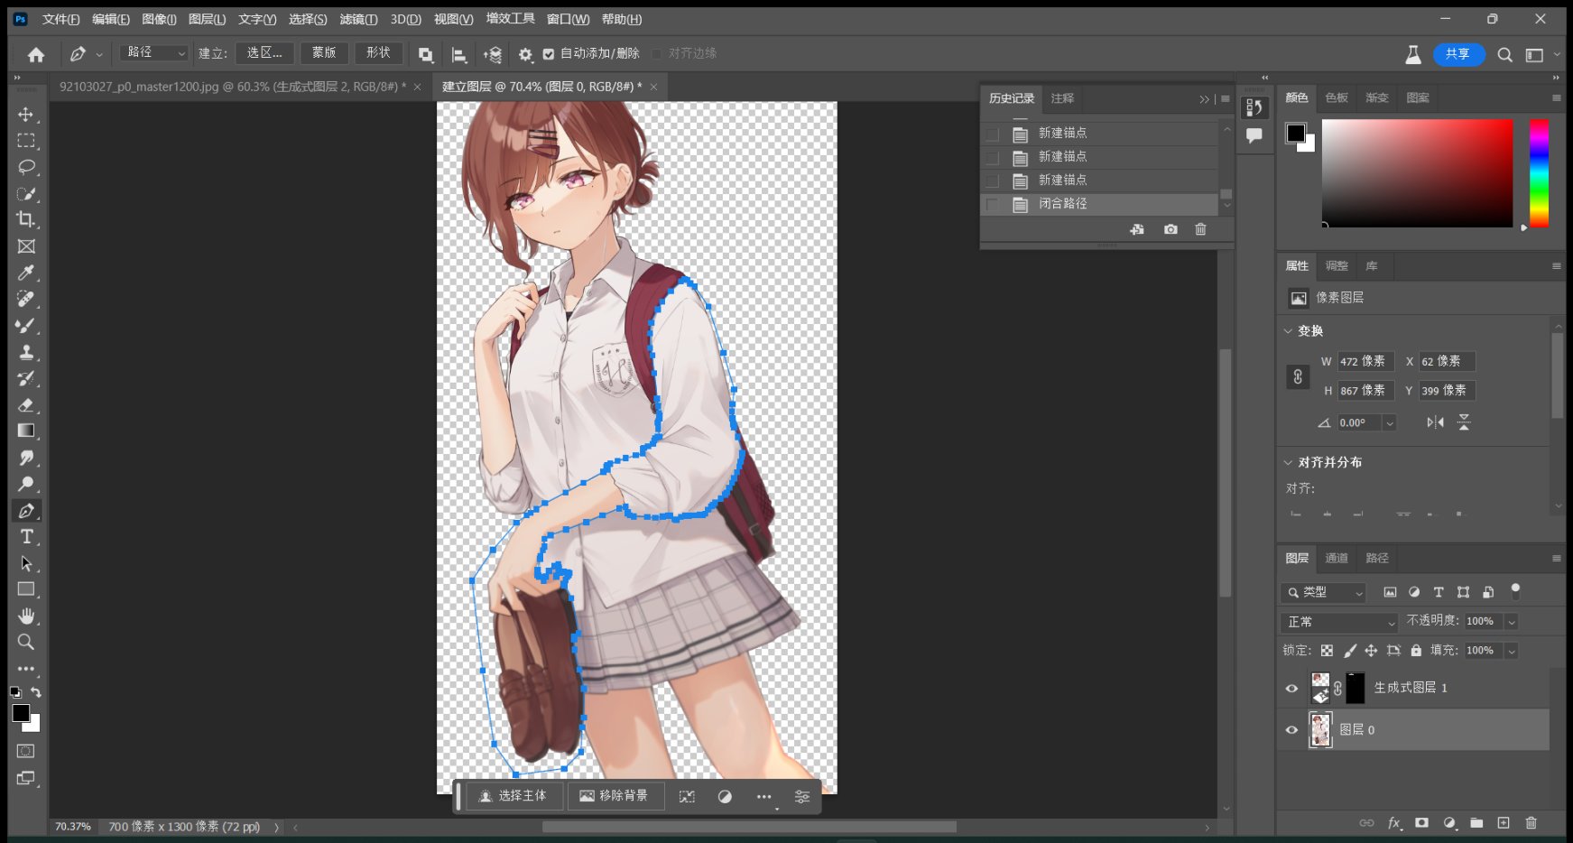Click the rainbow hue slider strip
This screenshot has width=1573, height=843.
click(1539, 173)
